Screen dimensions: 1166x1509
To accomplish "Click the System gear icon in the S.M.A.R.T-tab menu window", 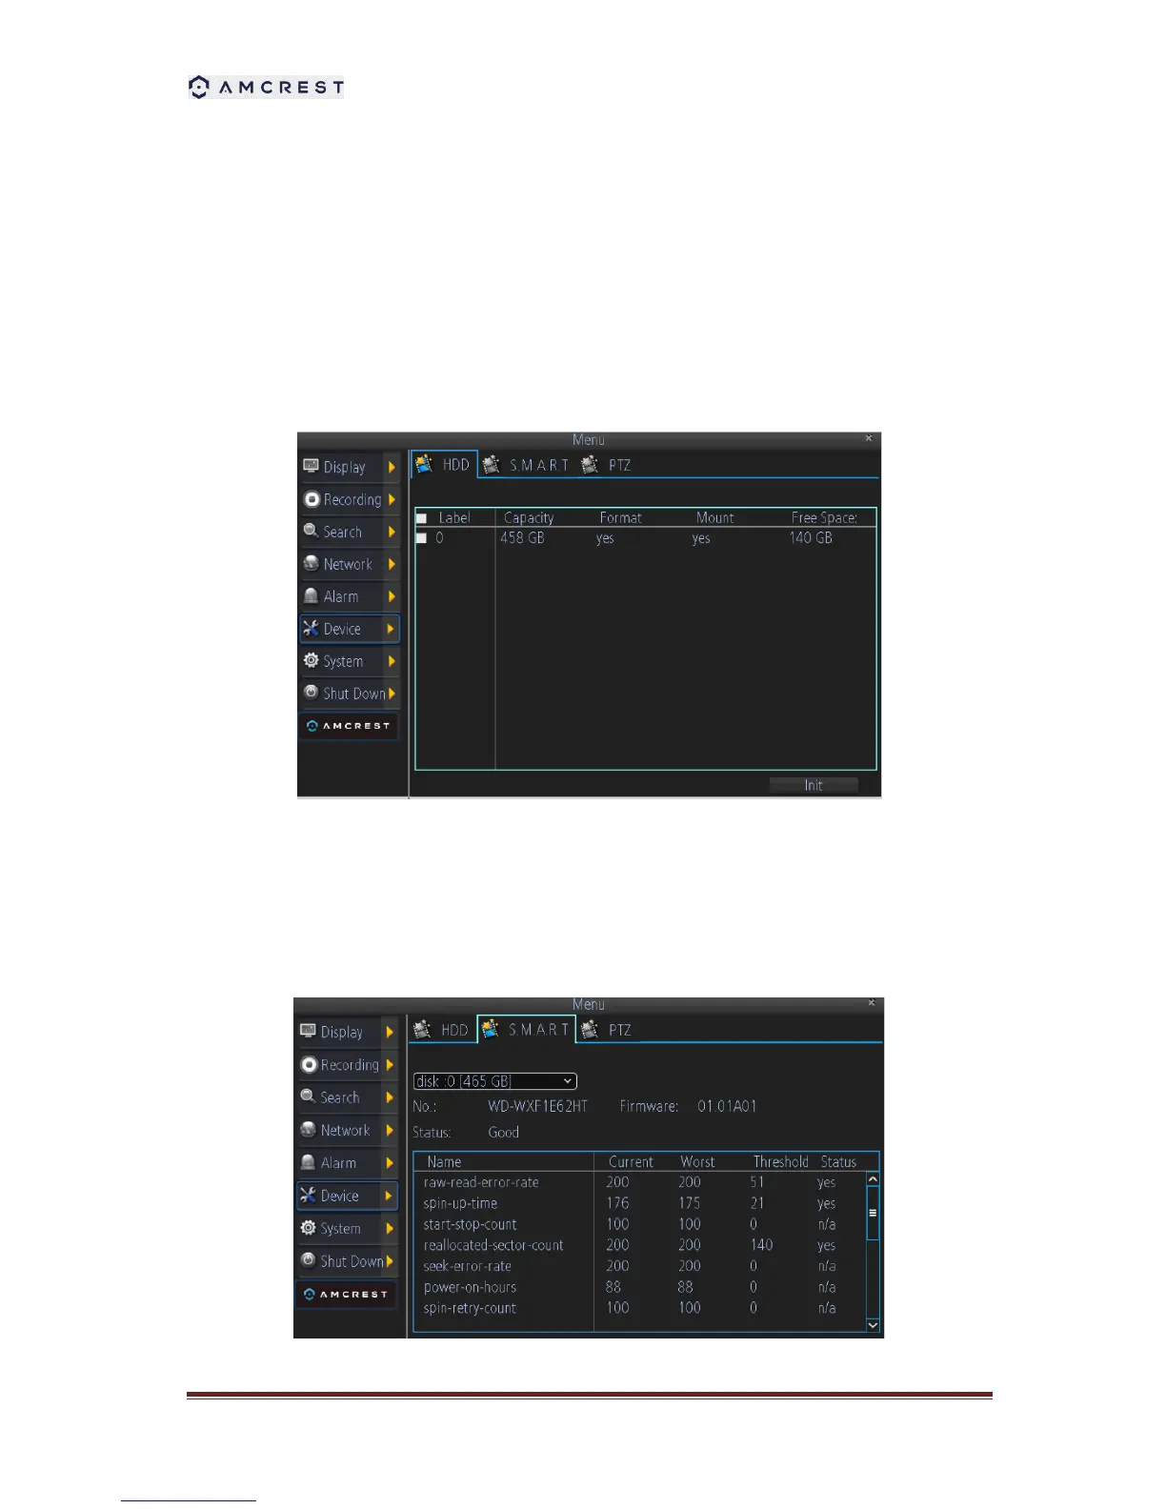I will 308,1228.
